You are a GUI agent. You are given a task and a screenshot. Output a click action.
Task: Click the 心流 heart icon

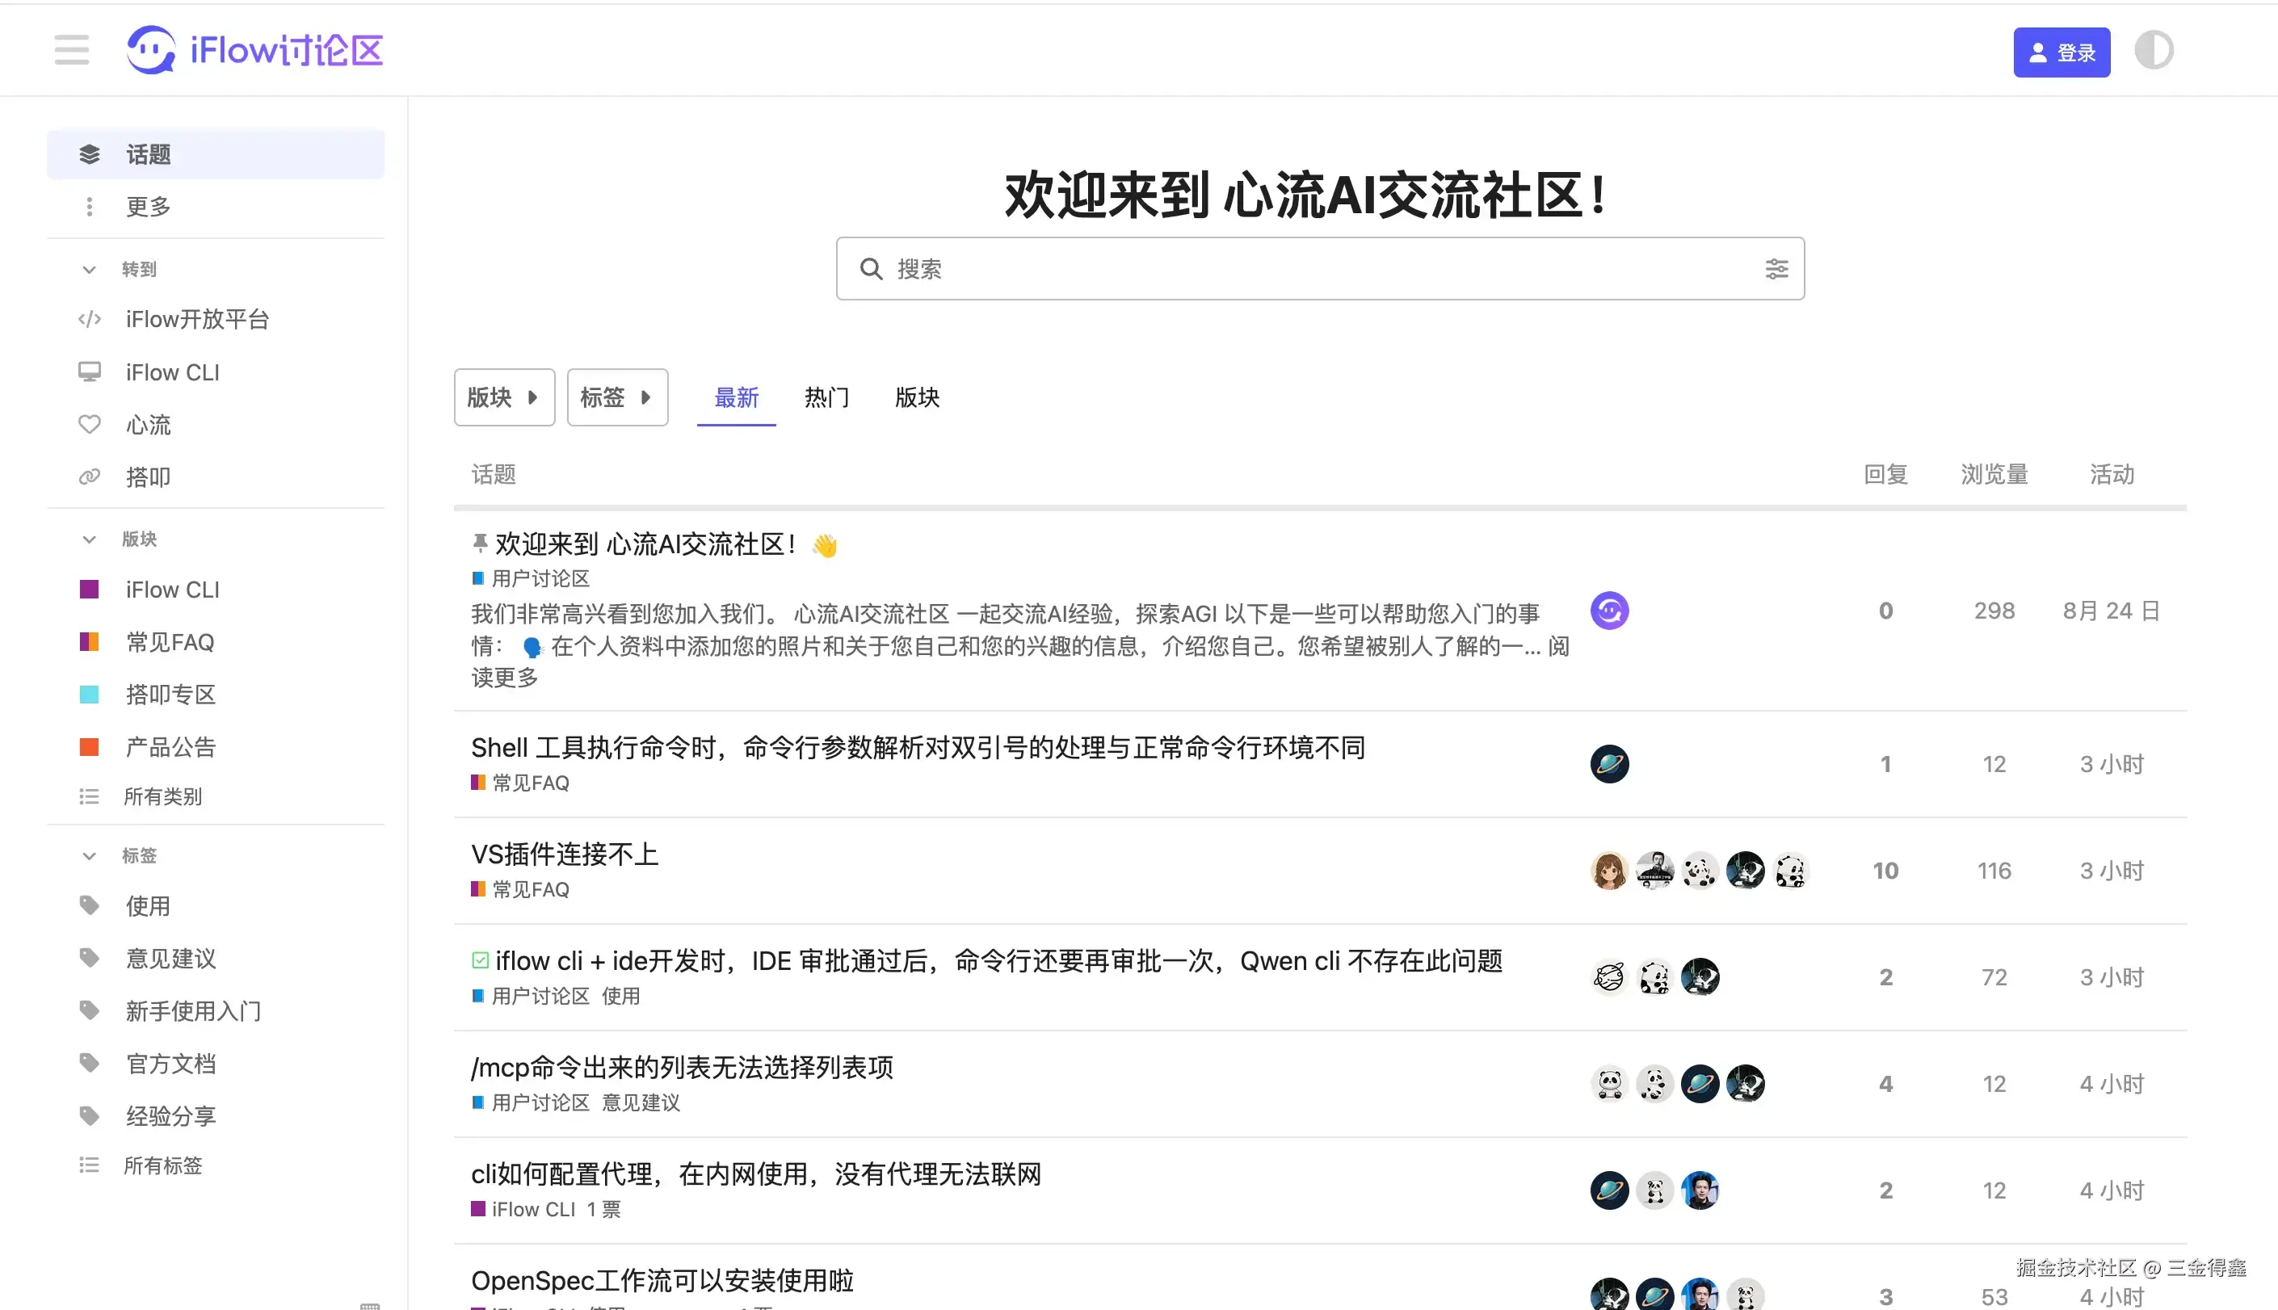click(89, 425)
